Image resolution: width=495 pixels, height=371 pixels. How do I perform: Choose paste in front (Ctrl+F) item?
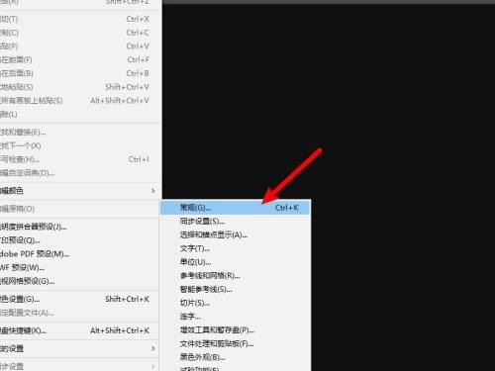pos(79,59)
